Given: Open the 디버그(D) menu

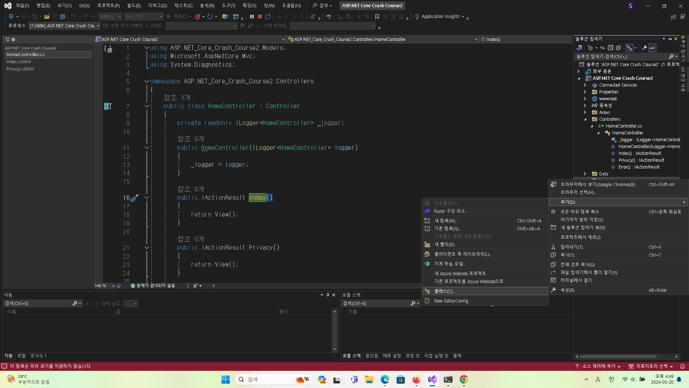Looking at the screenshot, I should click(x=158, y=5).
